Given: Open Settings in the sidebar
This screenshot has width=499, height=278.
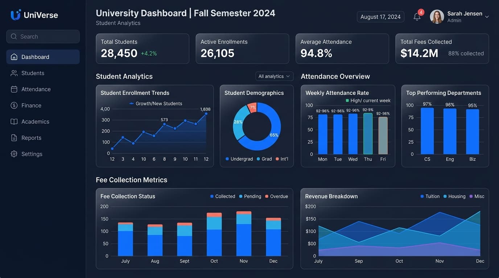Looking at the screenshot, I should tap(43, 154).
